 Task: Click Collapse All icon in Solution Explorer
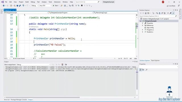pos(162,13)
